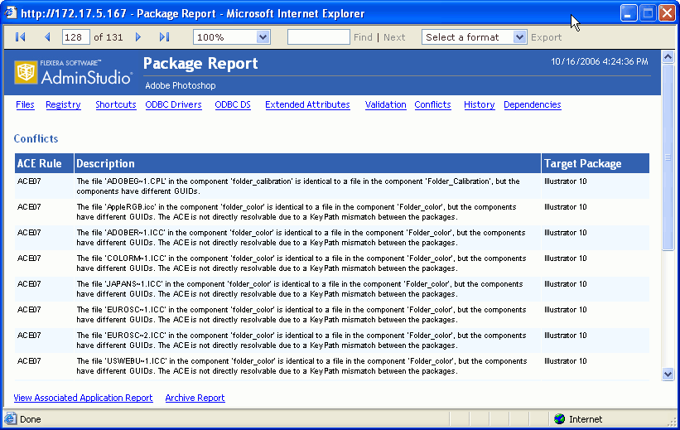Go to Extended Attributes section
Image resolution: width=680 pixels, height=430 pixels.
(307, 105)
